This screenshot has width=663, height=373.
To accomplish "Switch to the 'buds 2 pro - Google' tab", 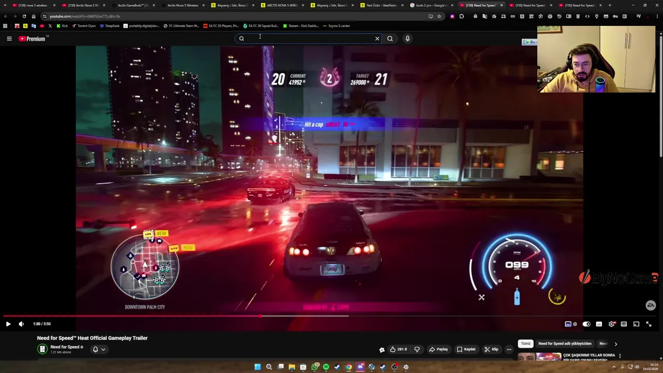I will 431,5.
